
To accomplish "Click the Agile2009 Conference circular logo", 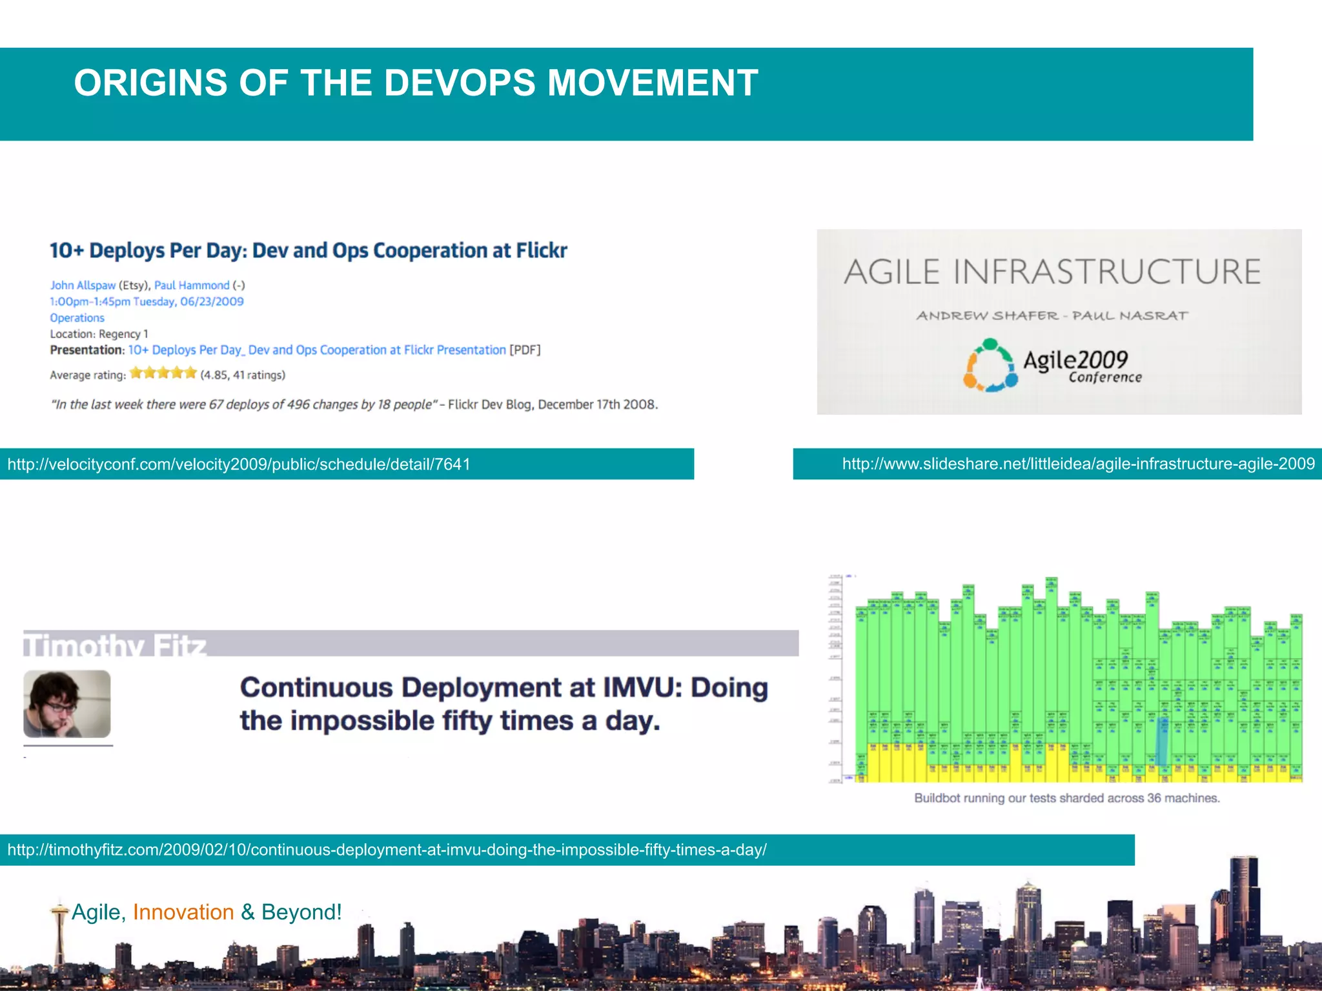I will pos(990,366).
